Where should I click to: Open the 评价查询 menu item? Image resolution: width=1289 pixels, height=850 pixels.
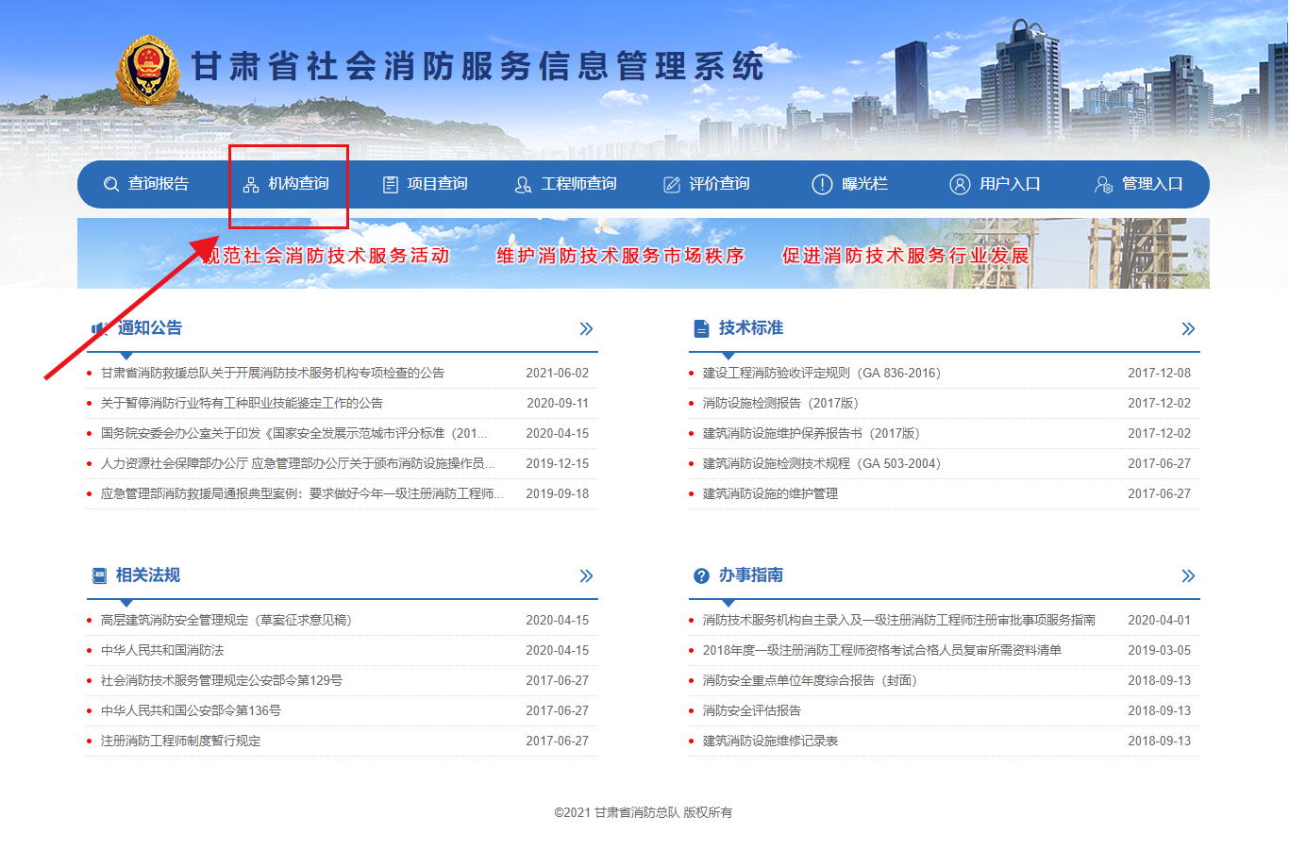[719, 184]
